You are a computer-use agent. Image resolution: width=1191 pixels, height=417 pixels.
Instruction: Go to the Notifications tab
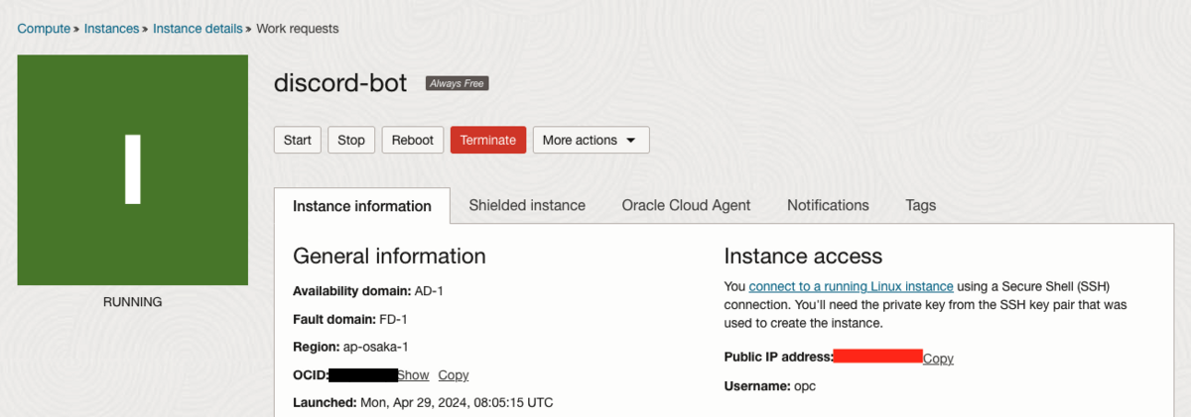coord(828,205)
